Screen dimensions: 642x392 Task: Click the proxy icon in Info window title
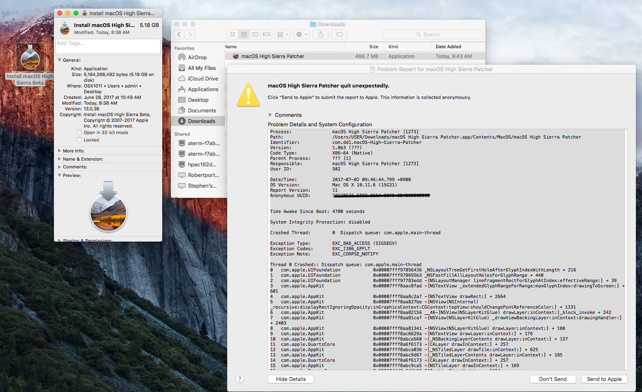85,13
